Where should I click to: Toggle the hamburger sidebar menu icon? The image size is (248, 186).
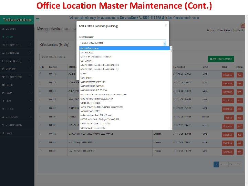click(x=38, y=20)
